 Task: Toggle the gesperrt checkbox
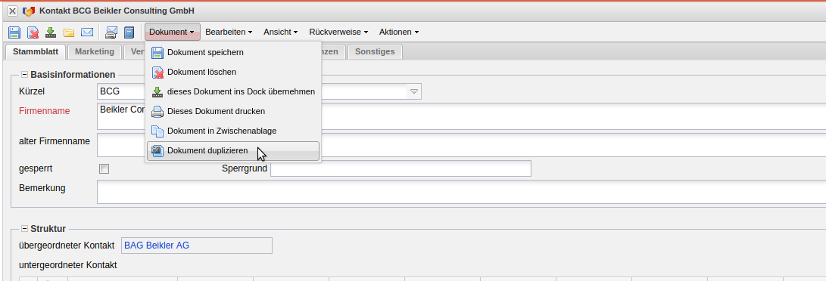point(104,169)
